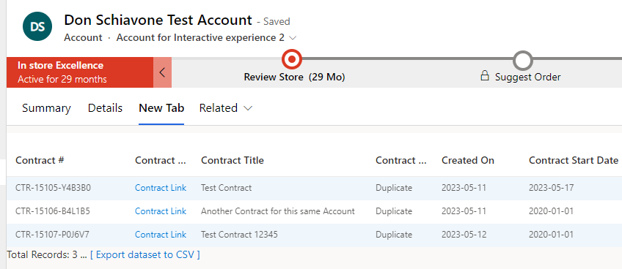The width and height of the screenshot is (622, 269).
Task: Open Contract Link for CTR-15105-Y4B3B0
Action: point(161,188)
